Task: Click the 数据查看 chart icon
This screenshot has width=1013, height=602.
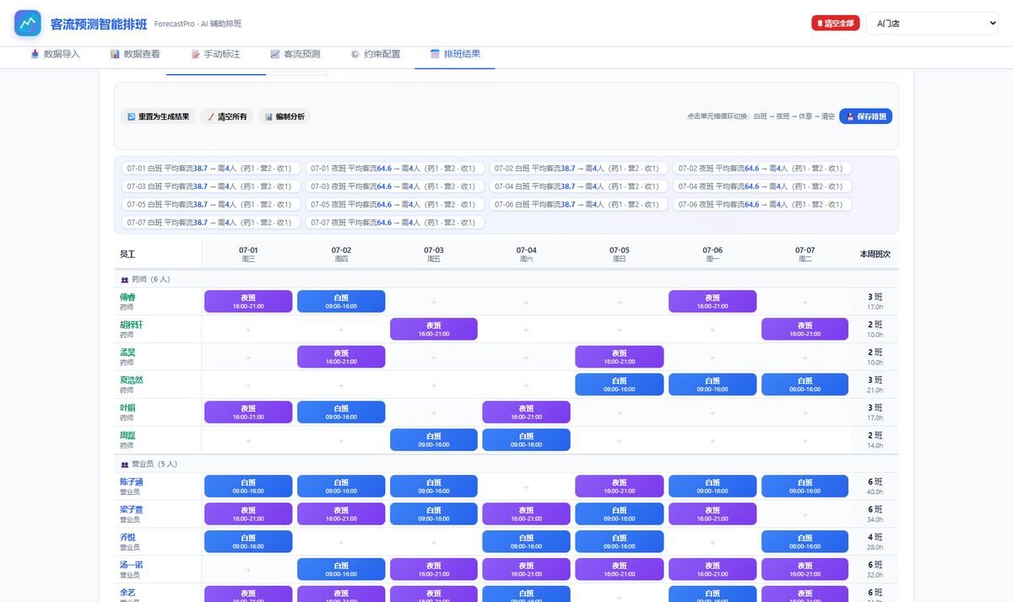Action: (115, 54)
